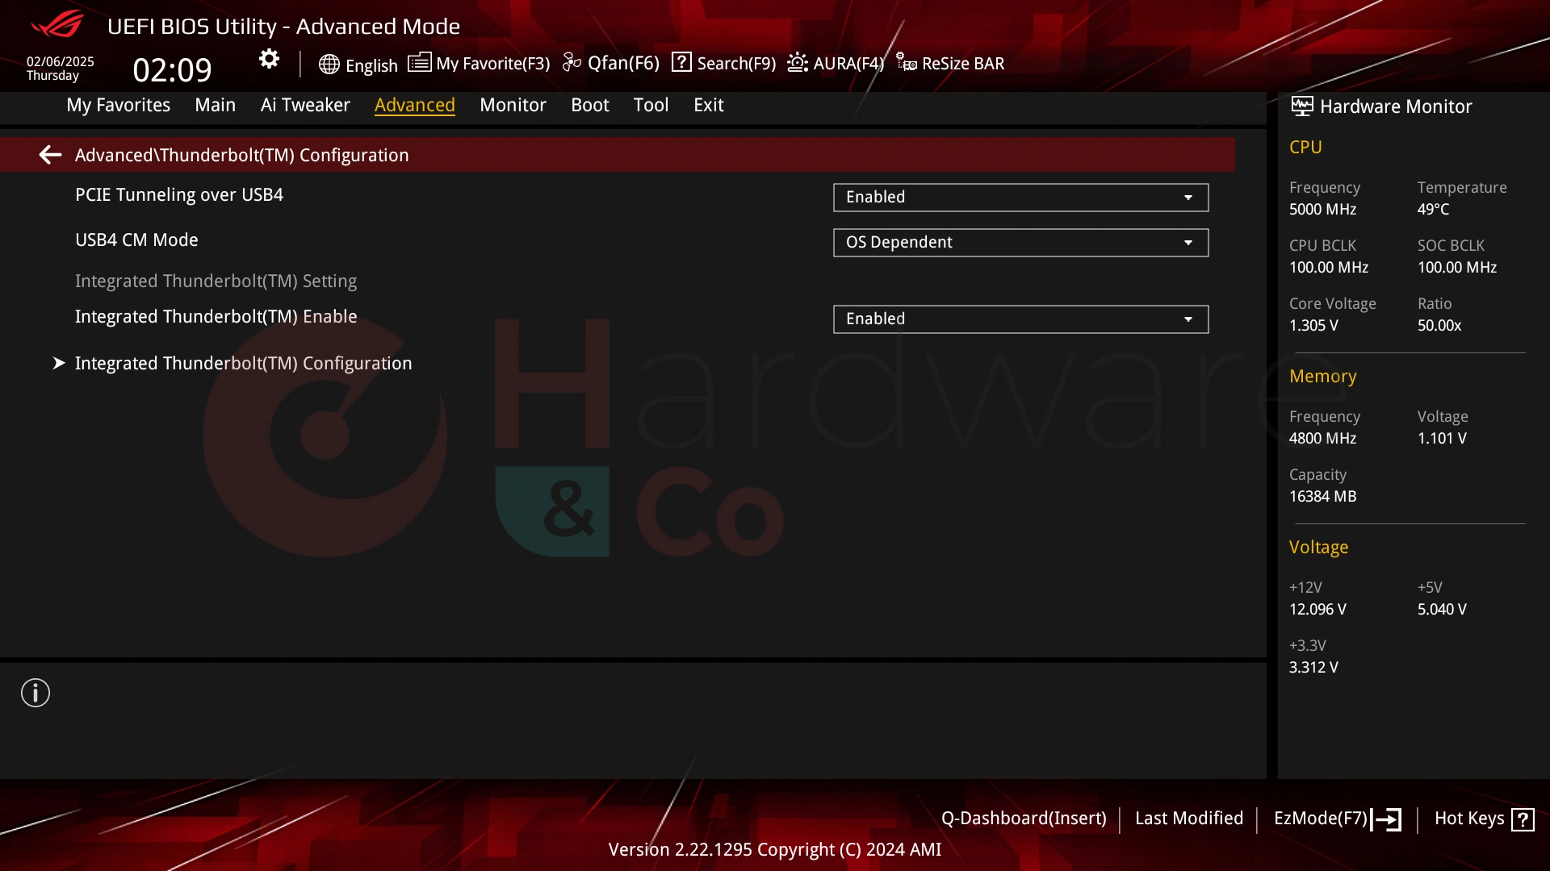
Task: Select the USB4 CM Mode label
Action: pyautogui.click(x=136, y=240)
